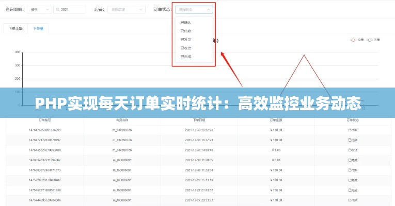Click the red line peak data point
Screen dimensions: 395x206
click(304, 55)
